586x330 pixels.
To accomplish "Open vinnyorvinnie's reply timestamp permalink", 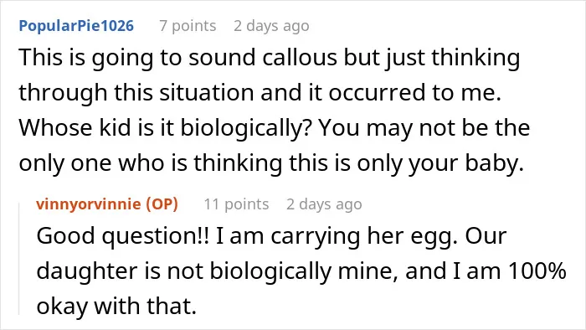I will (x=324, y=204).
